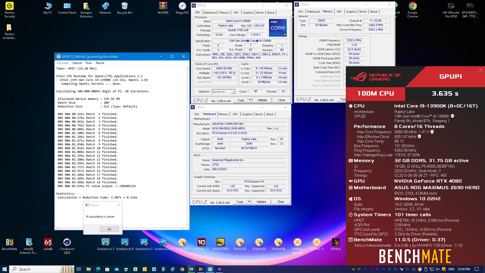Image resolution: width=485 pixels, height=273 pixels.
Task: Launch WinRAR from the desktop
Action: 163,8
